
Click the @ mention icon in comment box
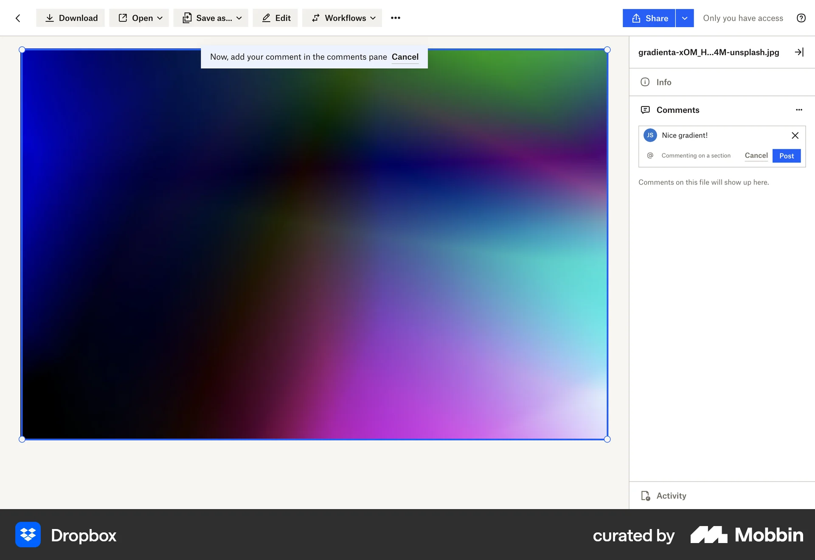coord(650,155)
